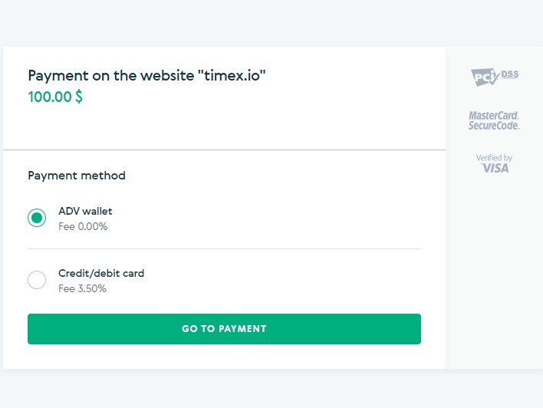
Task: Click the green dot inside ADV wallet radio
Action: (x=37, y=218)
